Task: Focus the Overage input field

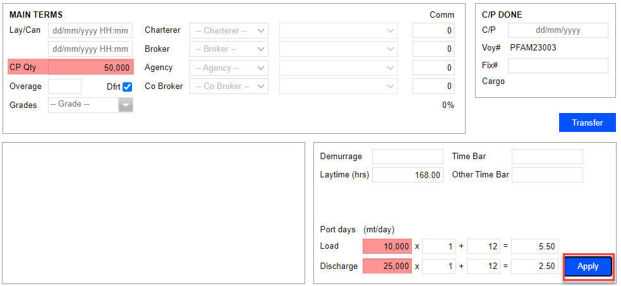Action: click(64, 86)
